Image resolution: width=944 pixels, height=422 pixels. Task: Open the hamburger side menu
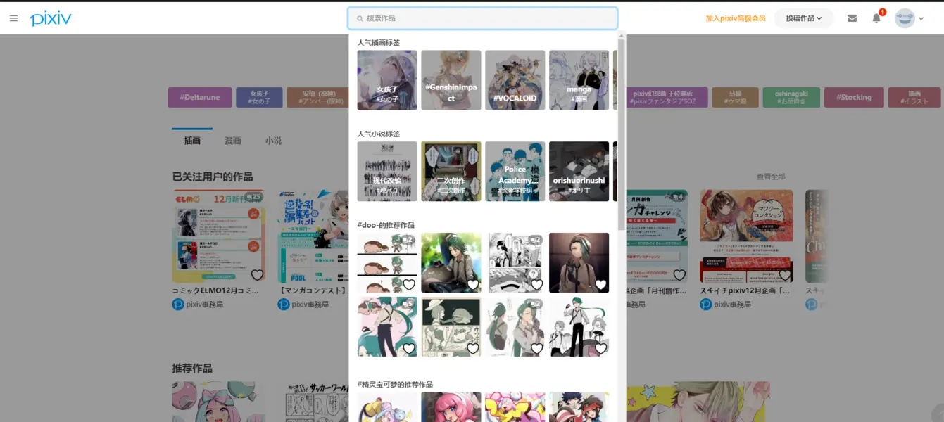[x=13, y=18]
